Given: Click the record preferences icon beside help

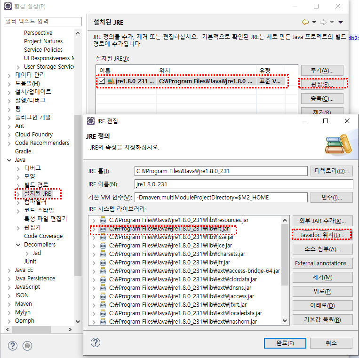Looking at the screenshot, I should [27, 346].
